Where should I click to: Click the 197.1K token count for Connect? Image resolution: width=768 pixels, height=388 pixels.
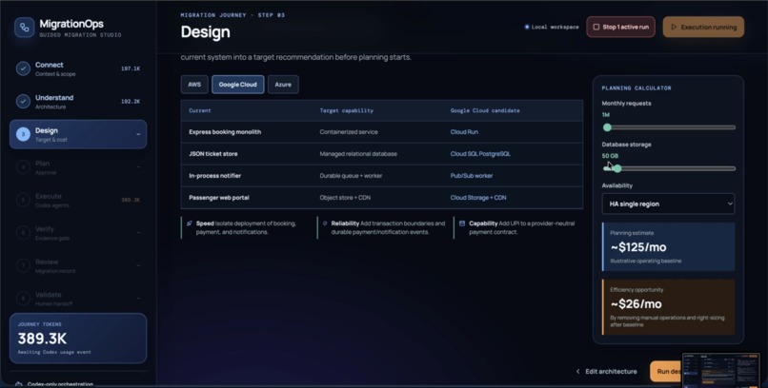[x=131, y=68]
